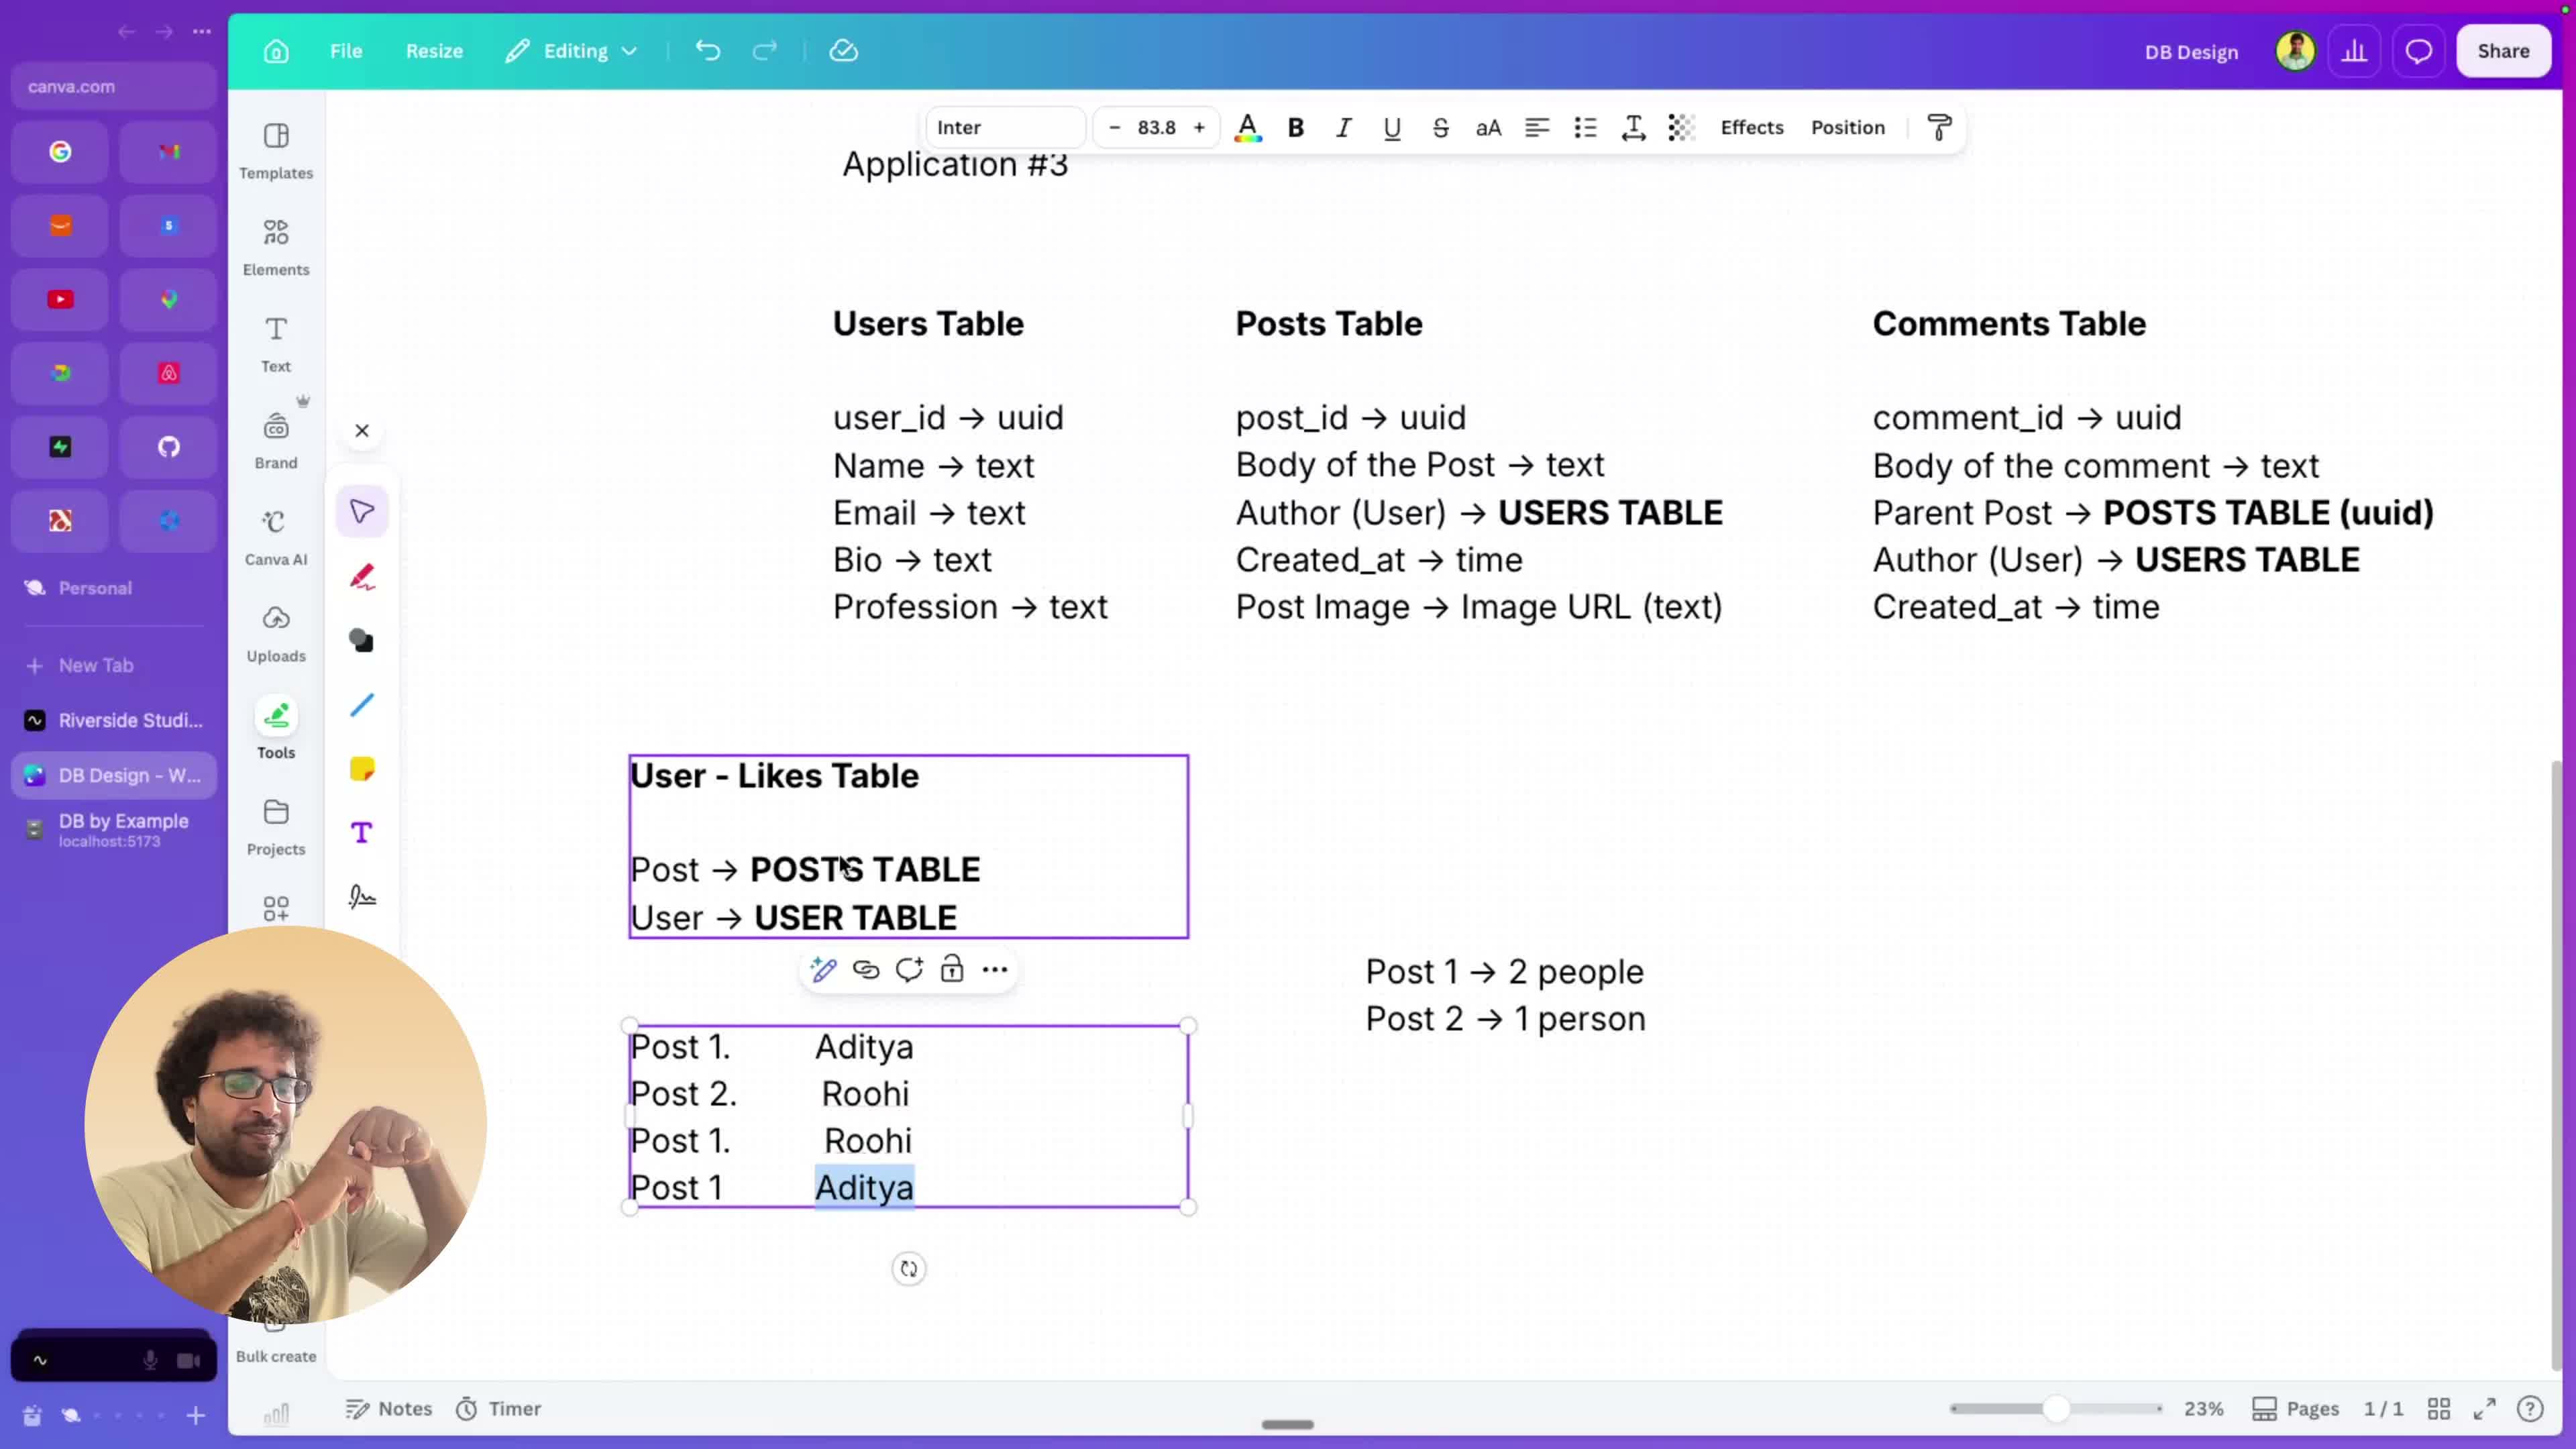Toggle italic formatting
This screenshot has height=1449, width=2576.
[x=1344, y=127]
